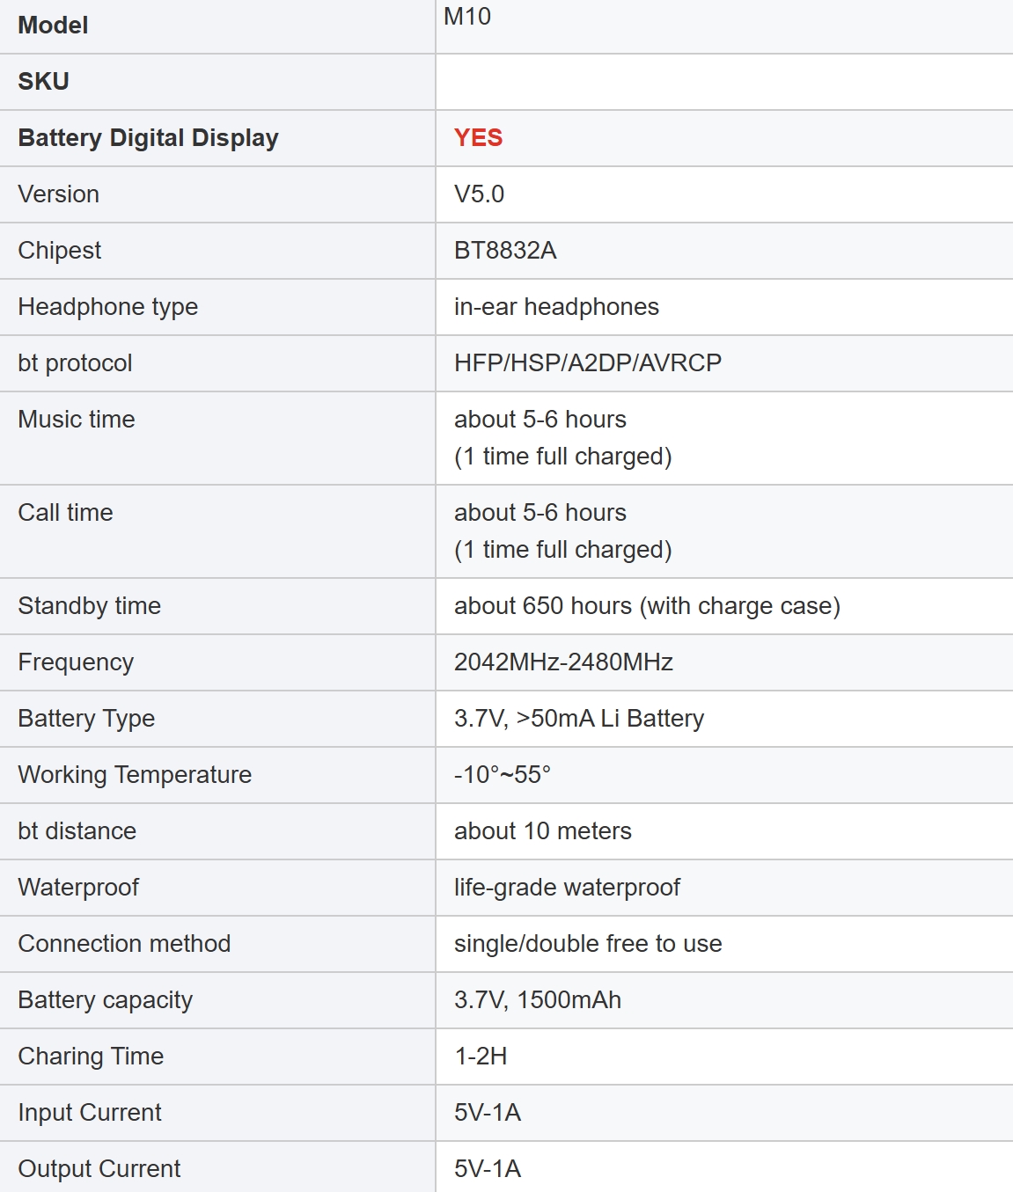The width and height of the screenshot is (1013, 1192).
Task: Click single/double free to use text
Action: [x=588, y=944]
